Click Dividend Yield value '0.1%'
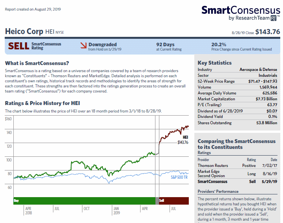 pyautogui.click(x=273, y=117)
